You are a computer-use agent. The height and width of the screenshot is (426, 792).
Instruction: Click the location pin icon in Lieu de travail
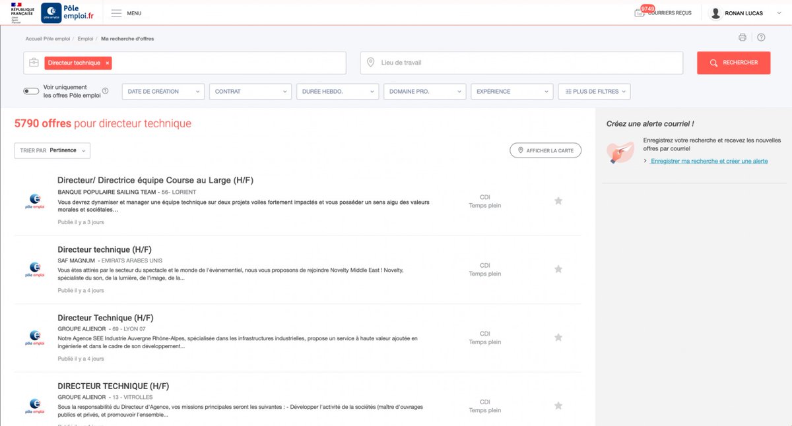click(x=371, y=63)
